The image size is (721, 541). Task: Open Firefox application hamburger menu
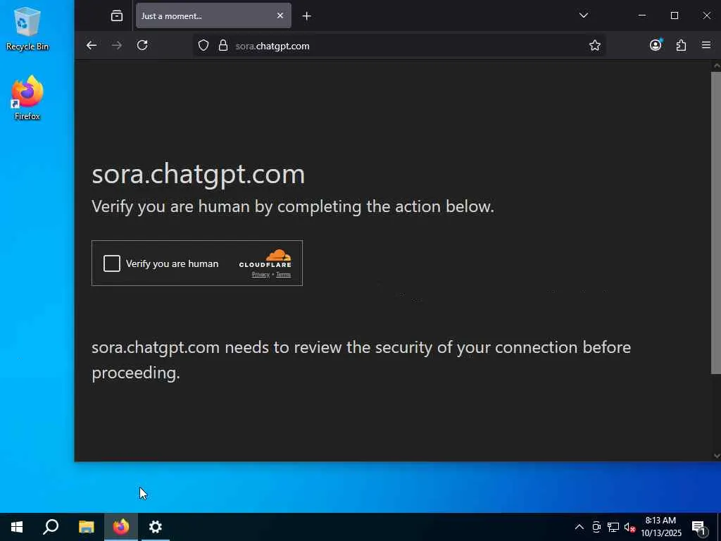pos(706,45)
